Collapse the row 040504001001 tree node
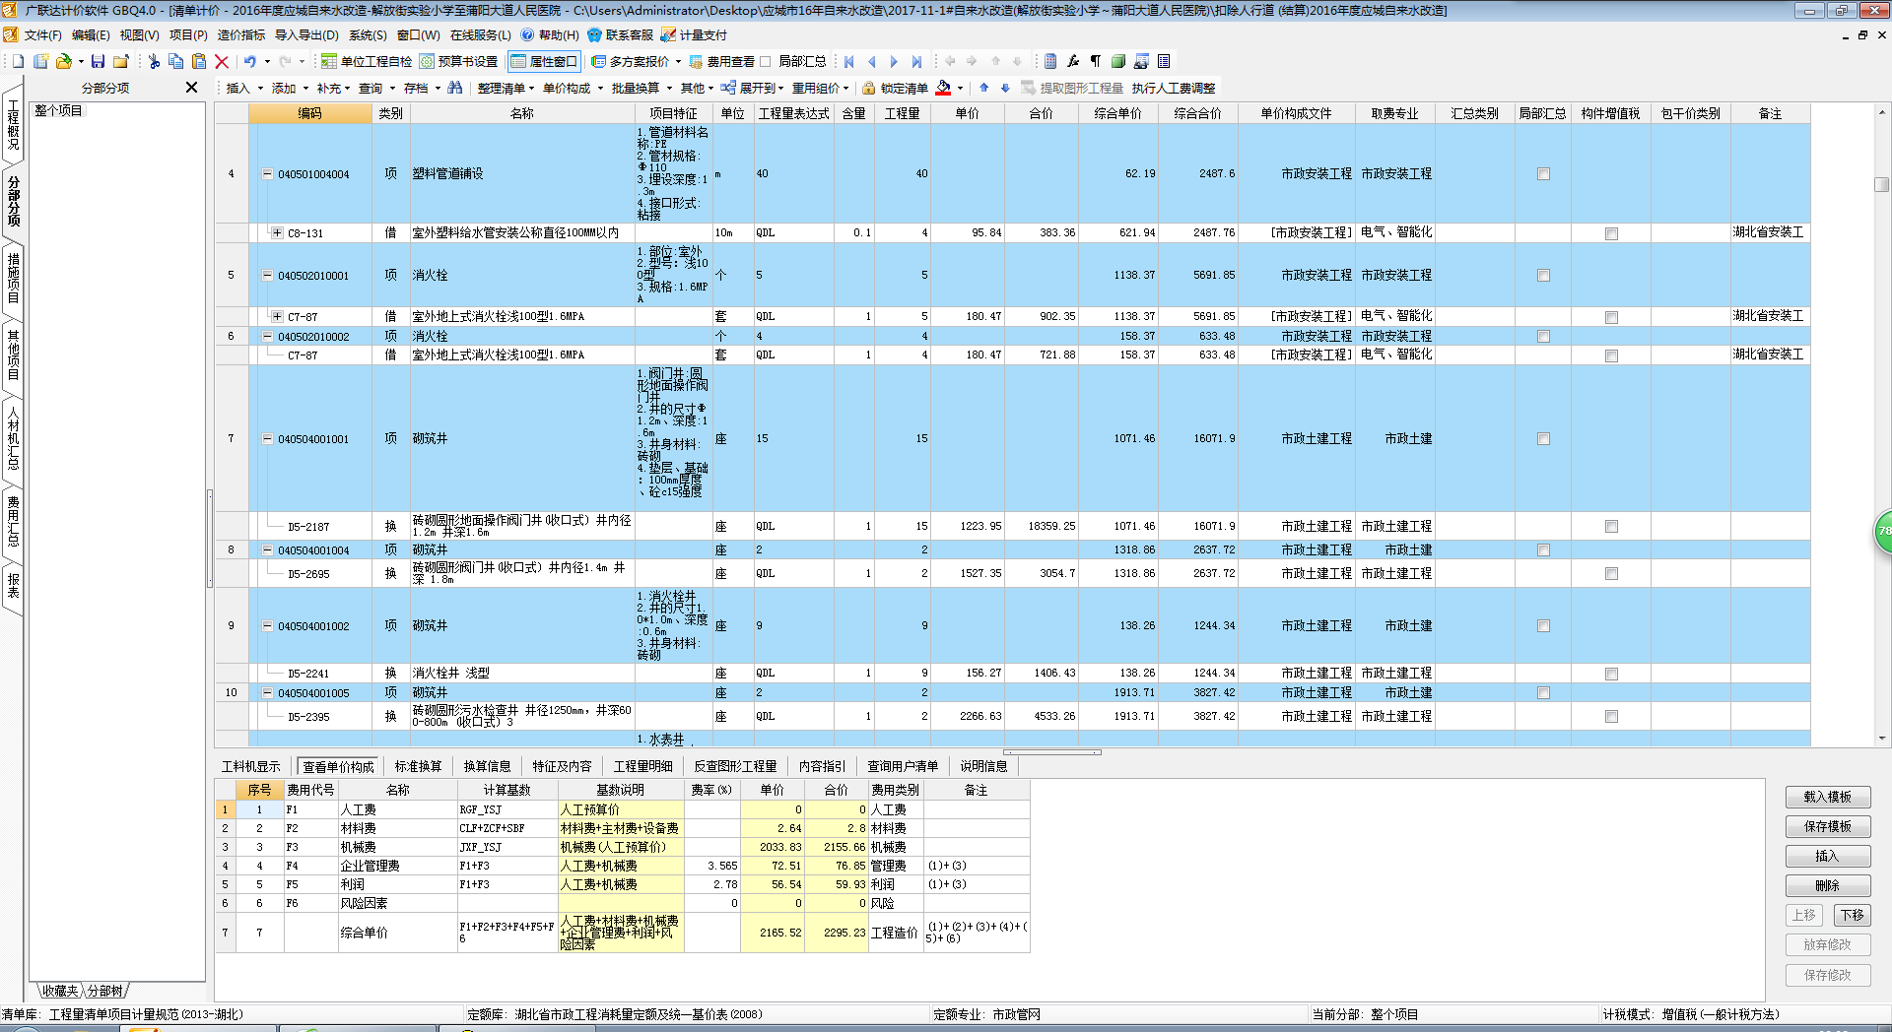The image size is (1892, 1032). point(267,439)
